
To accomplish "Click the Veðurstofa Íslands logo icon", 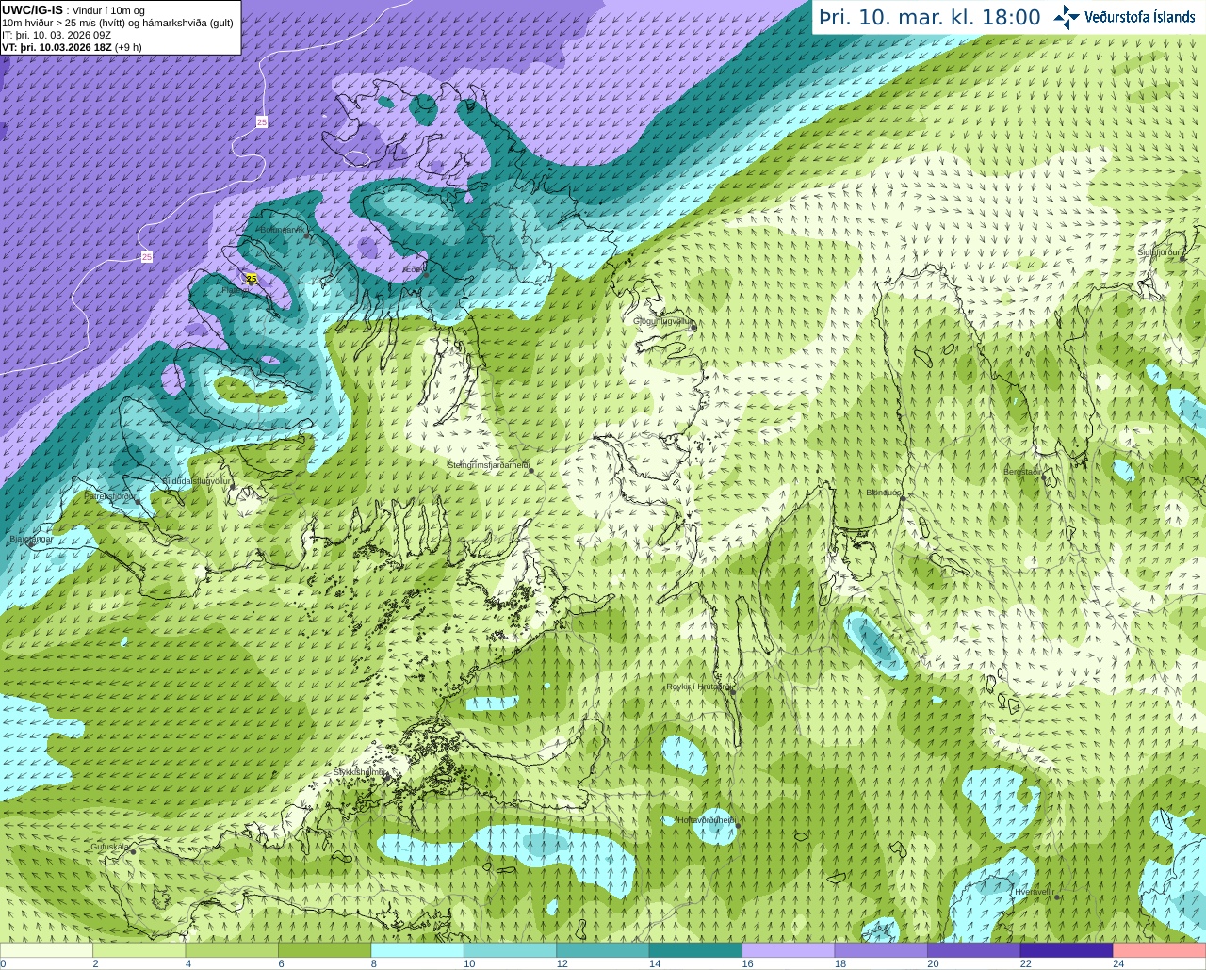I will point(1067,17).
